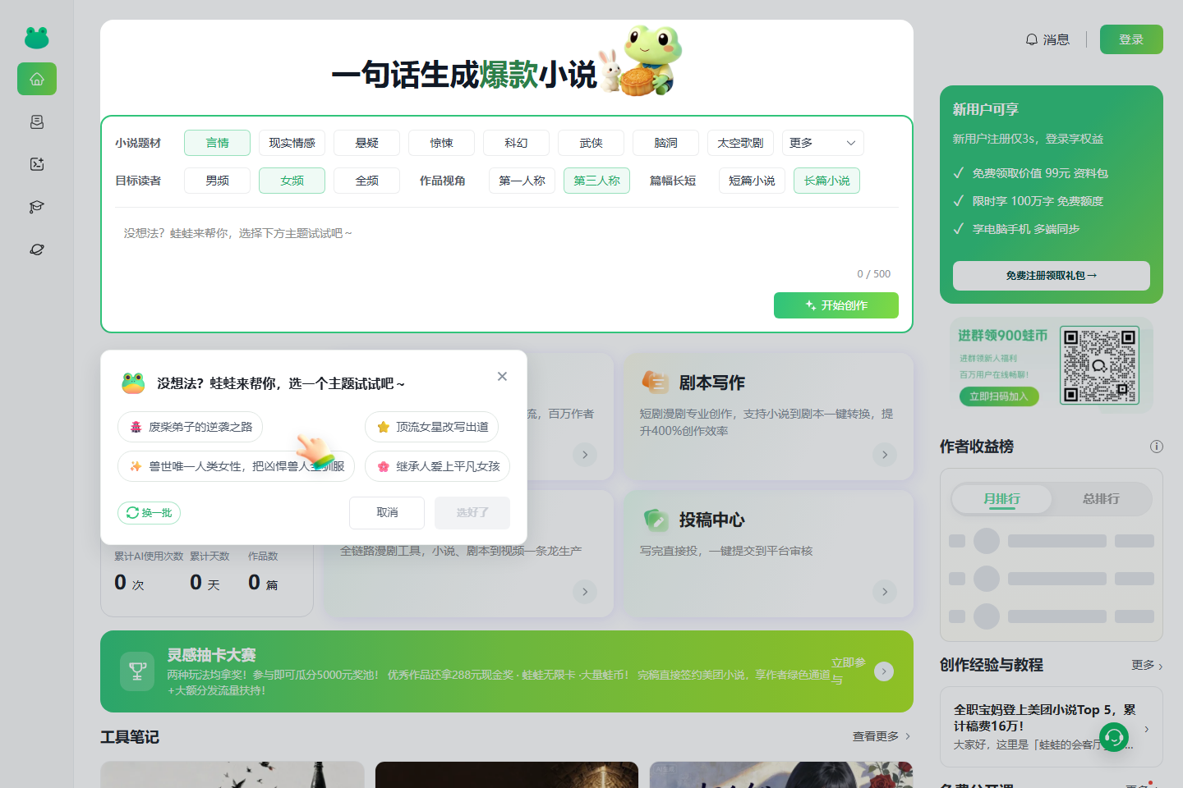Screen dimensions: 1183x788
Task: Click the 剧本写作 card icon
Action: (x=655, y=383)
